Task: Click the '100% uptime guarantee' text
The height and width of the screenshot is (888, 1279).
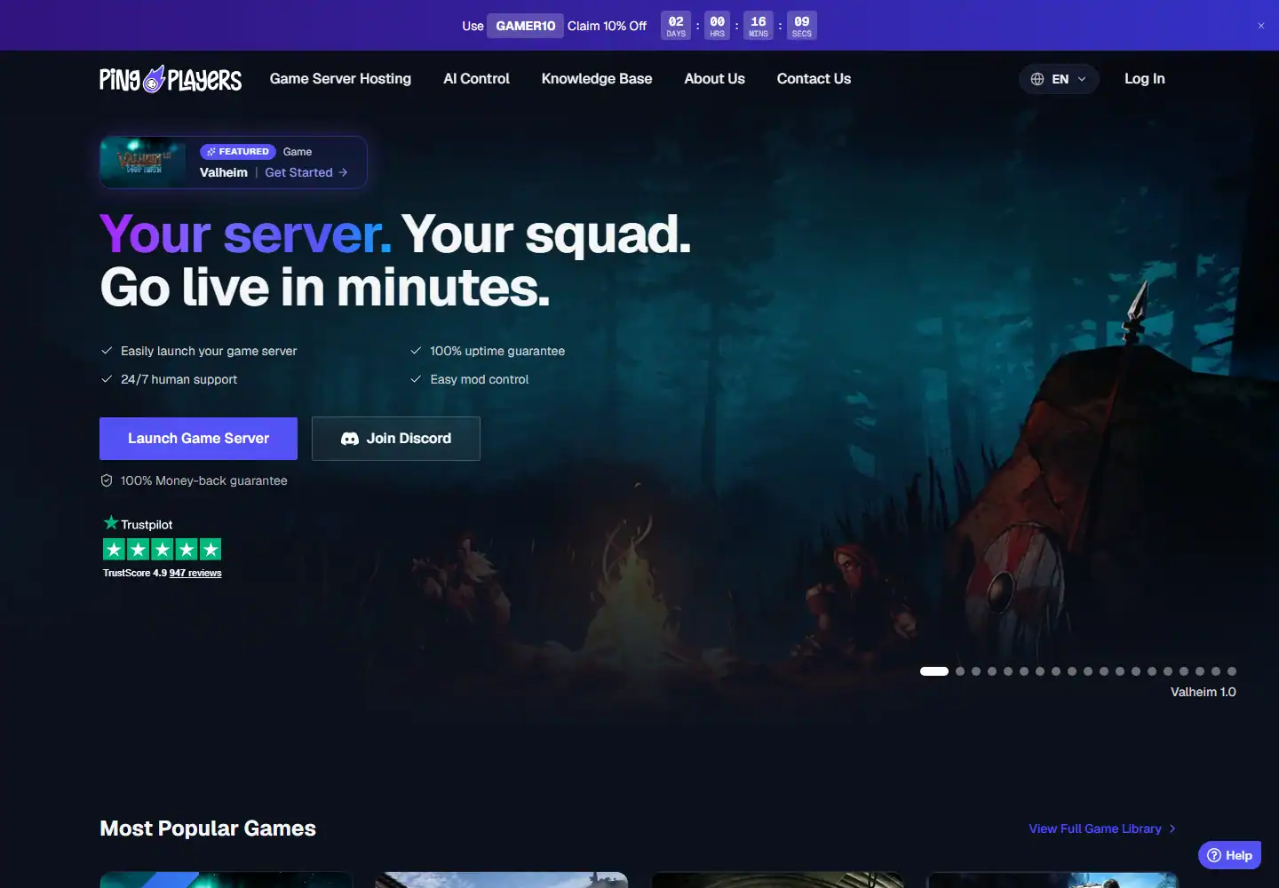Action: coord(497,351)
